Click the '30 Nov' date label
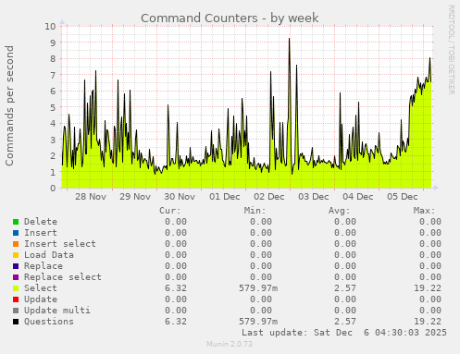Viewport: 460px width, 354px height. [180, 197]
